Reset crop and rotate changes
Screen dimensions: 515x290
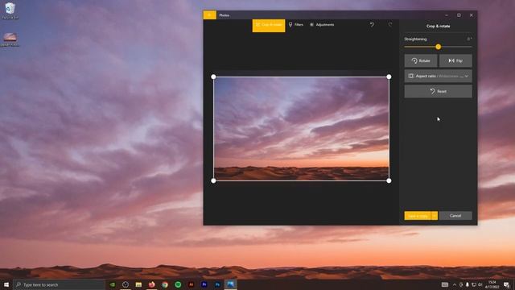[438, 91]
